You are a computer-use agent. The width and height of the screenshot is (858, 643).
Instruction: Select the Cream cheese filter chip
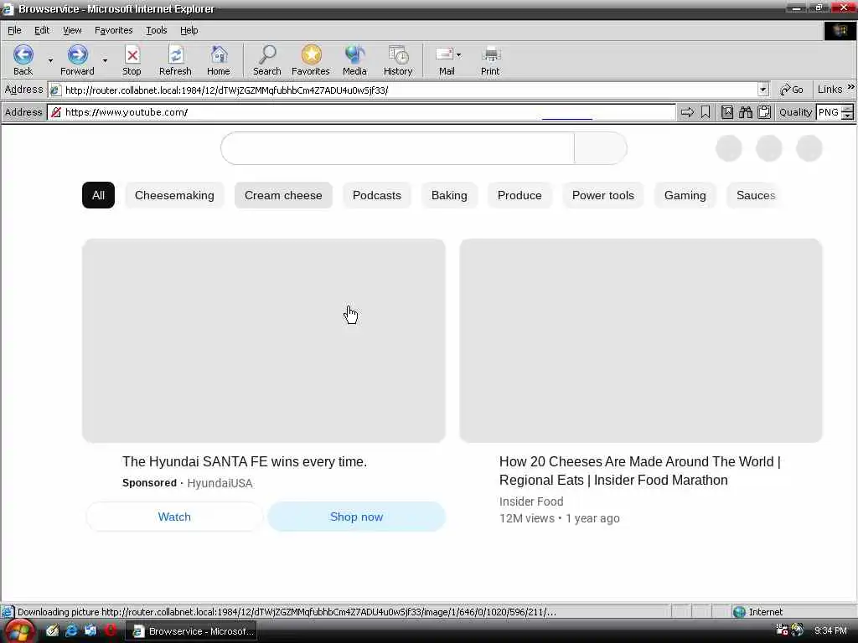[283, 195]
